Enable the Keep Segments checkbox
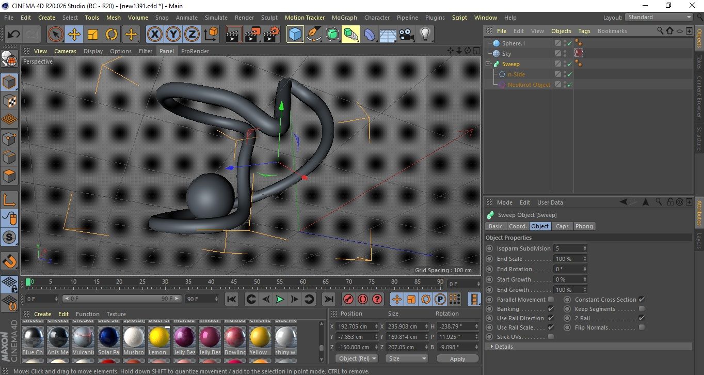The height and width of the screenshot is (375, 704). [642, 309]
